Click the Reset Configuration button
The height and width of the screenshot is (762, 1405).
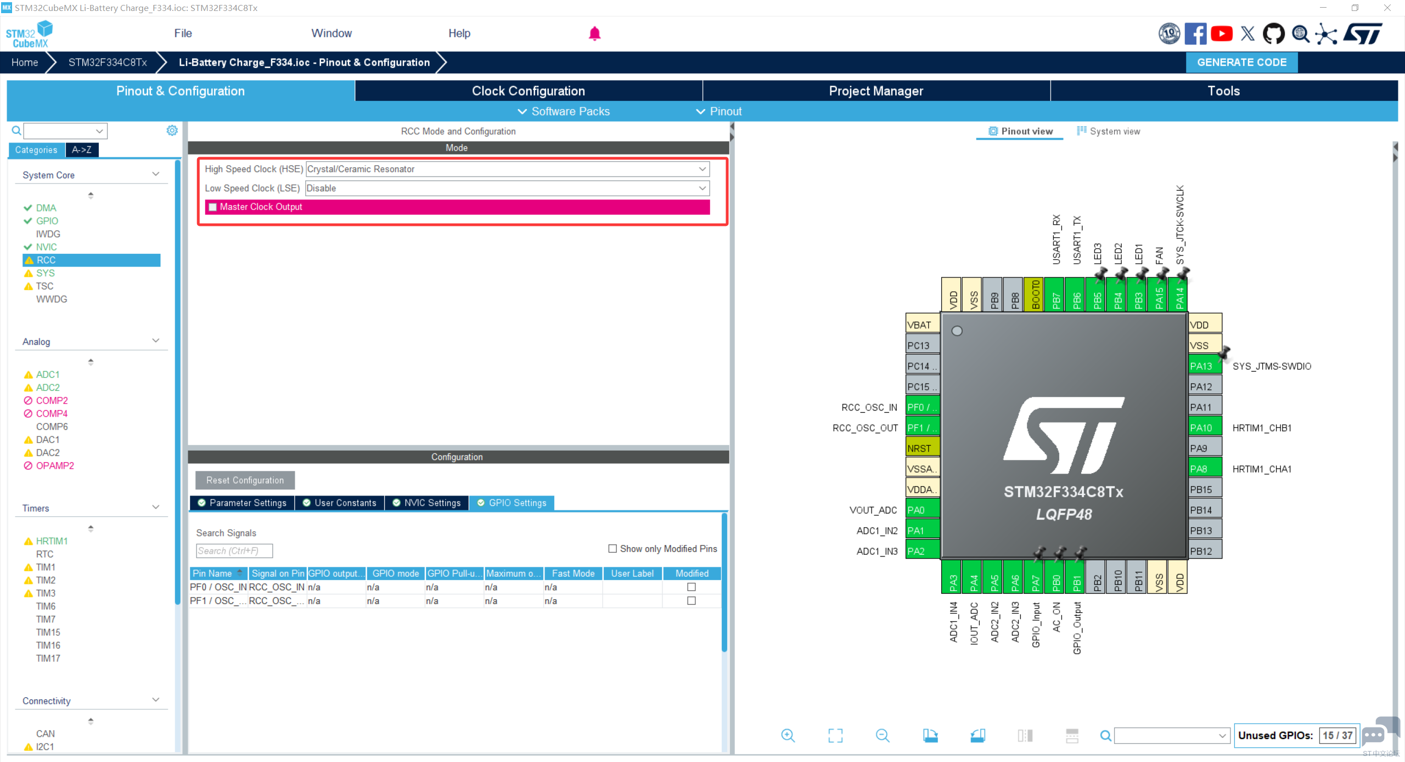[x=245, y=480]
